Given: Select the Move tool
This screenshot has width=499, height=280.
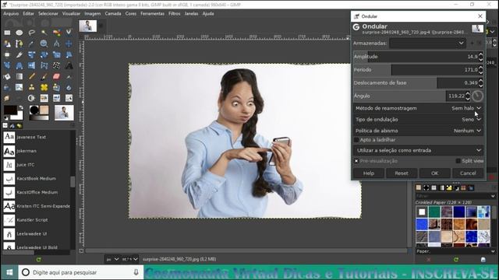Looking at the screenshot, I should [x=69, y=44].
